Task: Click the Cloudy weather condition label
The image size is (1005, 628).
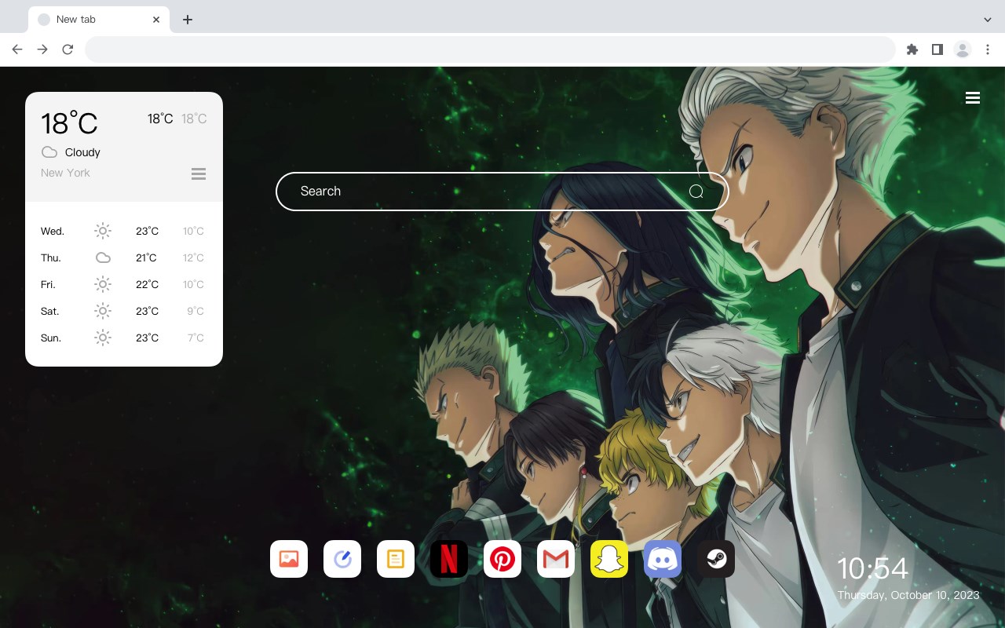Action: pos(82,152)
